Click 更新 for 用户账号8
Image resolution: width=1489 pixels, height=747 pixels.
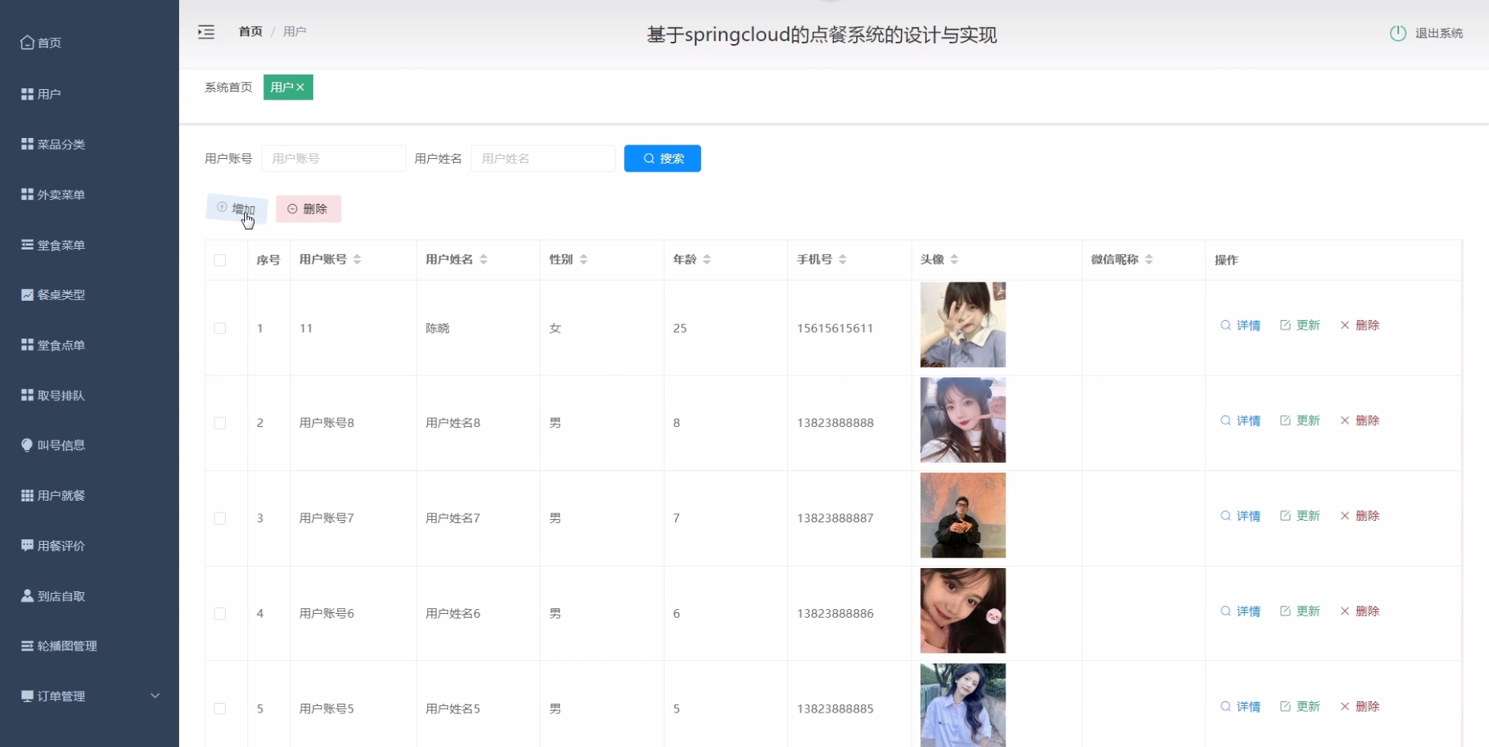[1299, 420]
